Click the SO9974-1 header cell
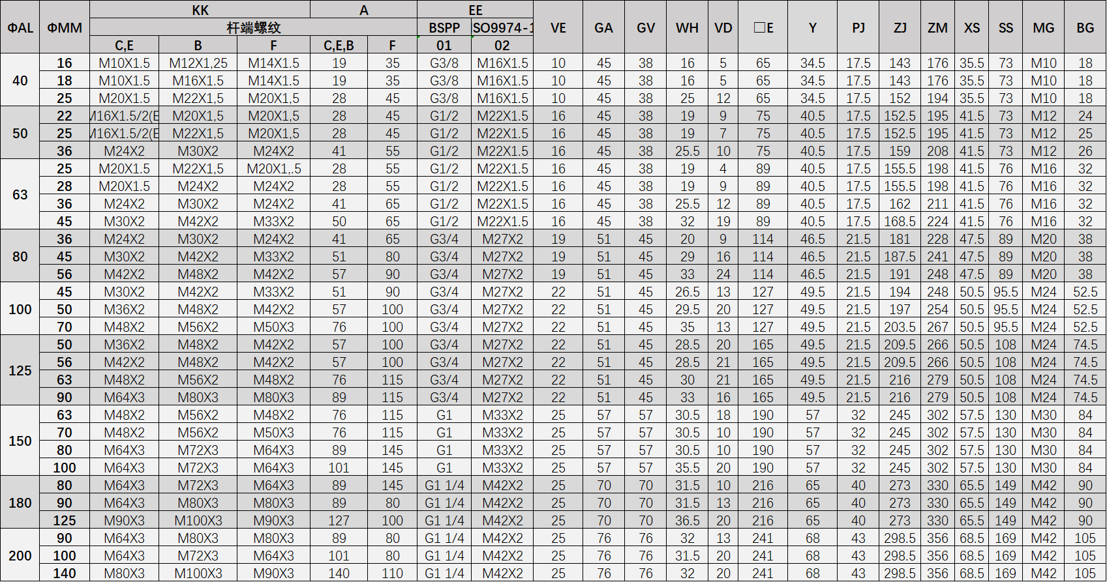The height and width of the screenshot is (582, 1107). [x=502, y=27]
